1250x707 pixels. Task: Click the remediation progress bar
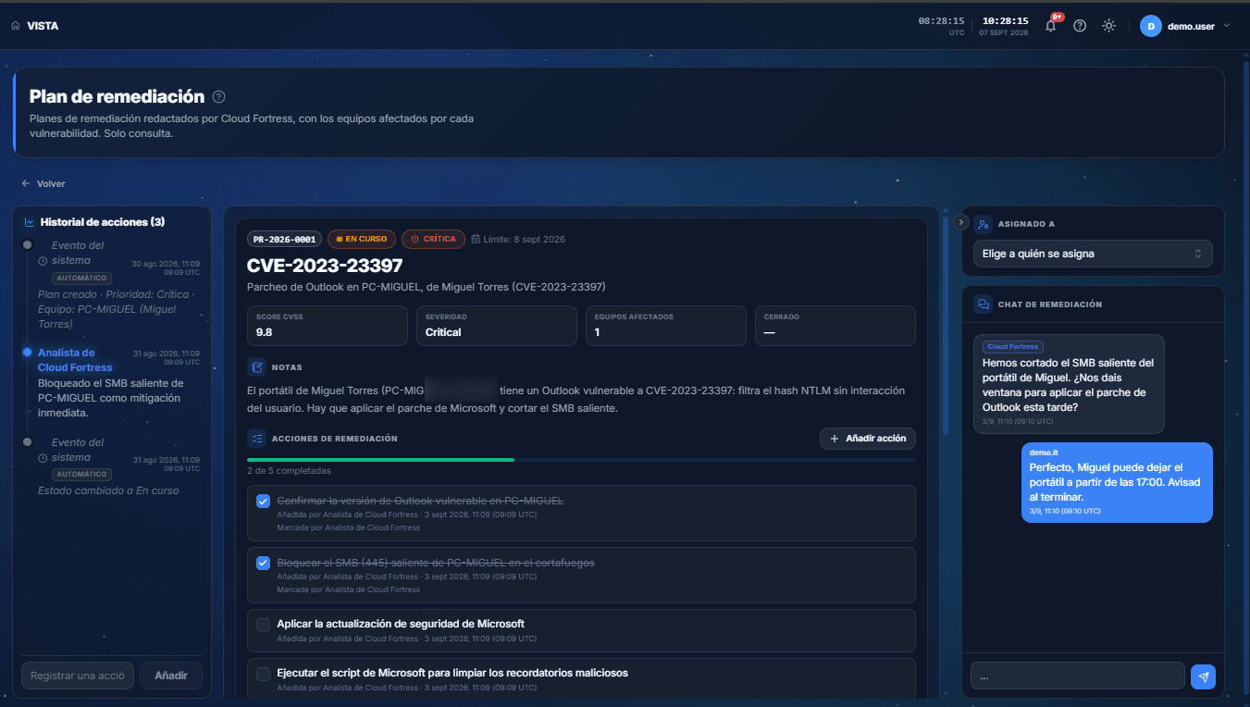pyautogui.click(x=581, y=459)
